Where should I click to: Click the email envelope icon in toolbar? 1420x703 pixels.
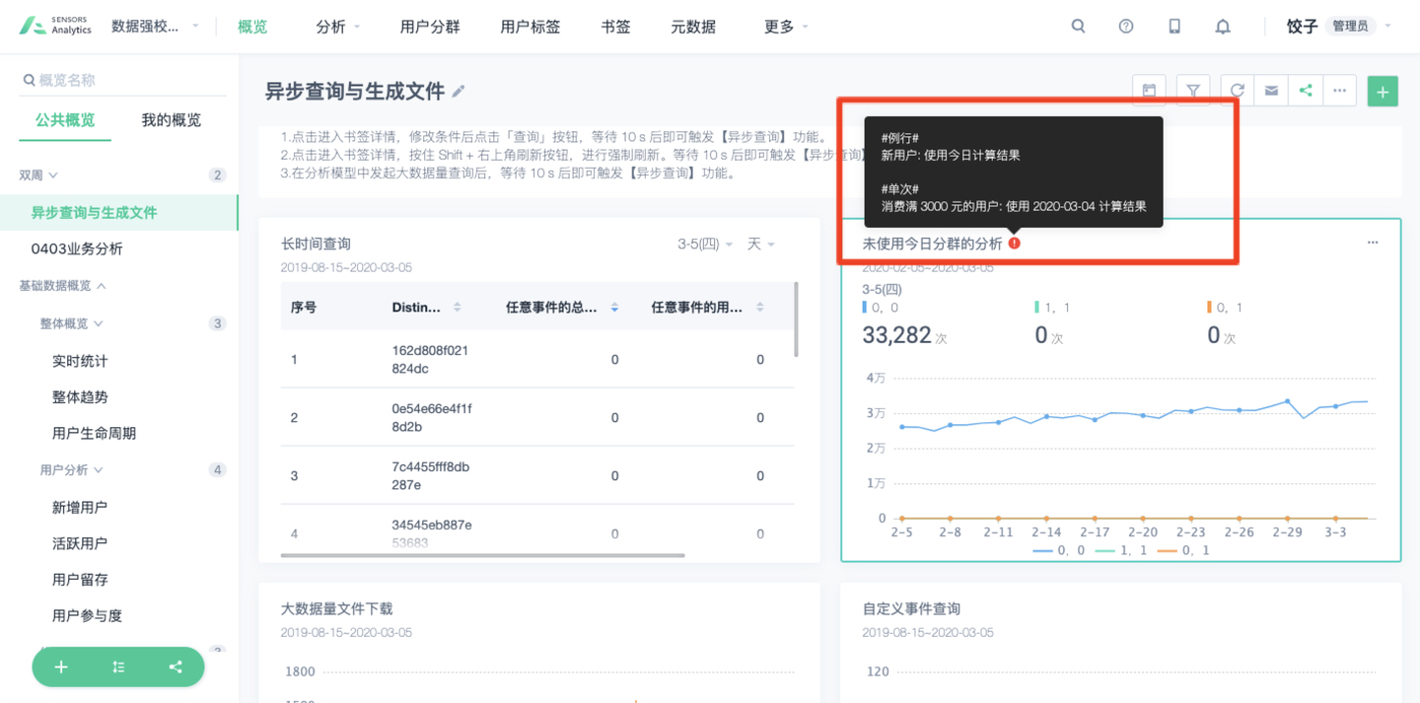tap(1271, 91)
